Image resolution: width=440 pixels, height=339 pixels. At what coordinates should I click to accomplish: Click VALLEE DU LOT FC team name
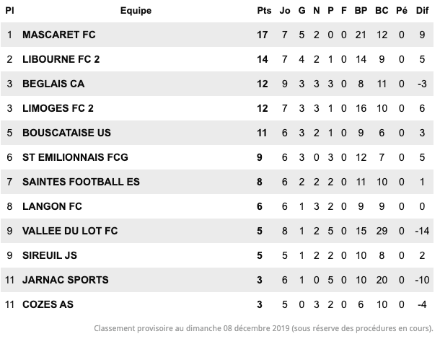pos(70,231)
